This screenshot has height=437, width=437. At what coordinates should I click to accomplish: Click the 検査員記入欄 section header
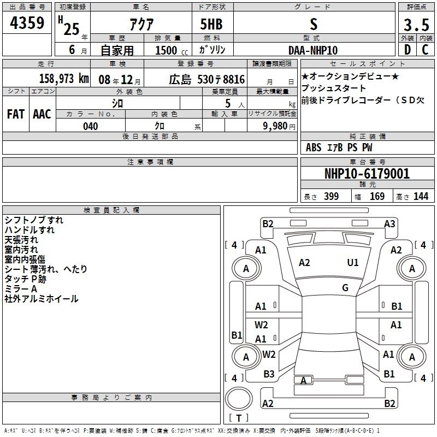[x=111, y=210]
